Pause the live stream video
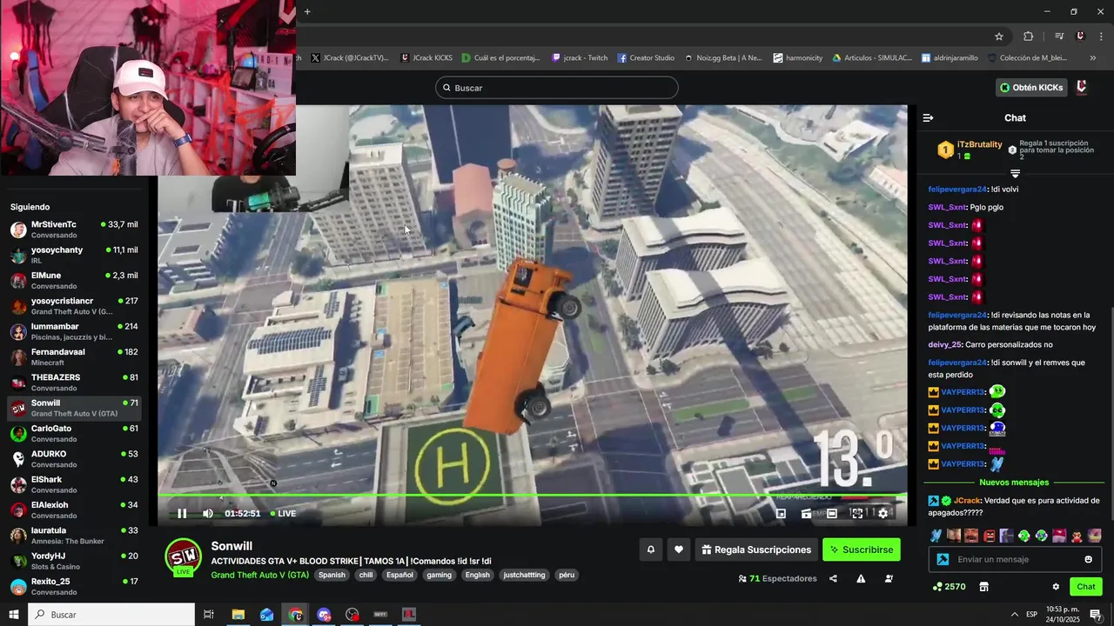The width and height of the screenshot is (1114, 626). click(182, 513)
